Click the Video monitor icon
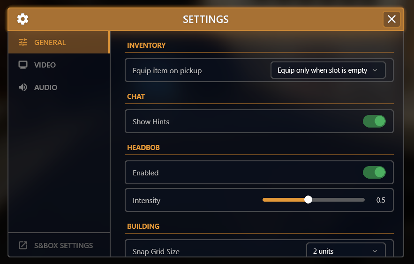 (x=23, y=65)
